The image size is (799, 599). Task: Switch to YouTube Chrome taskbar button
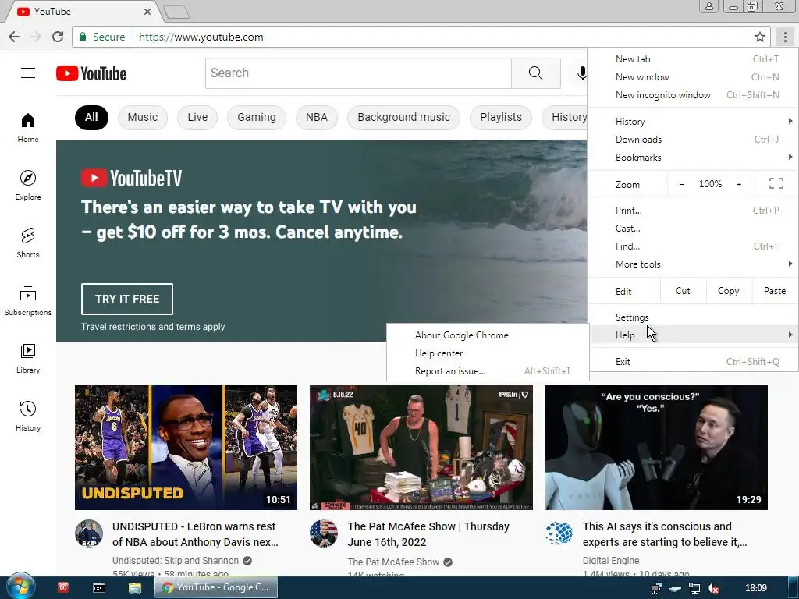[216, 587]
